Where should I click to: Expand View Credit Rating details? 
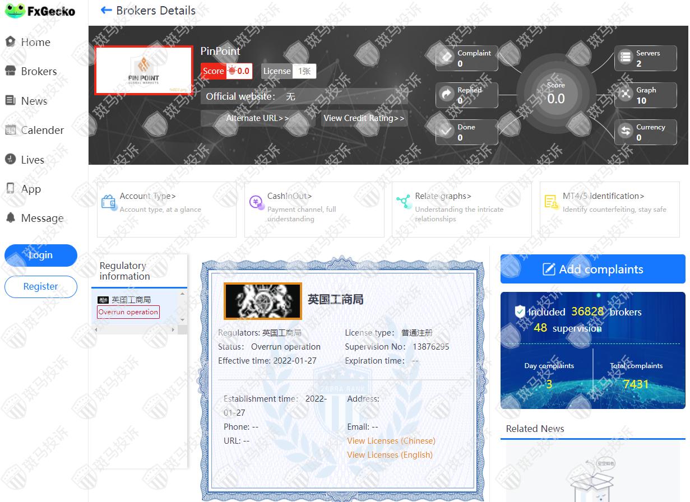point(364,118)
